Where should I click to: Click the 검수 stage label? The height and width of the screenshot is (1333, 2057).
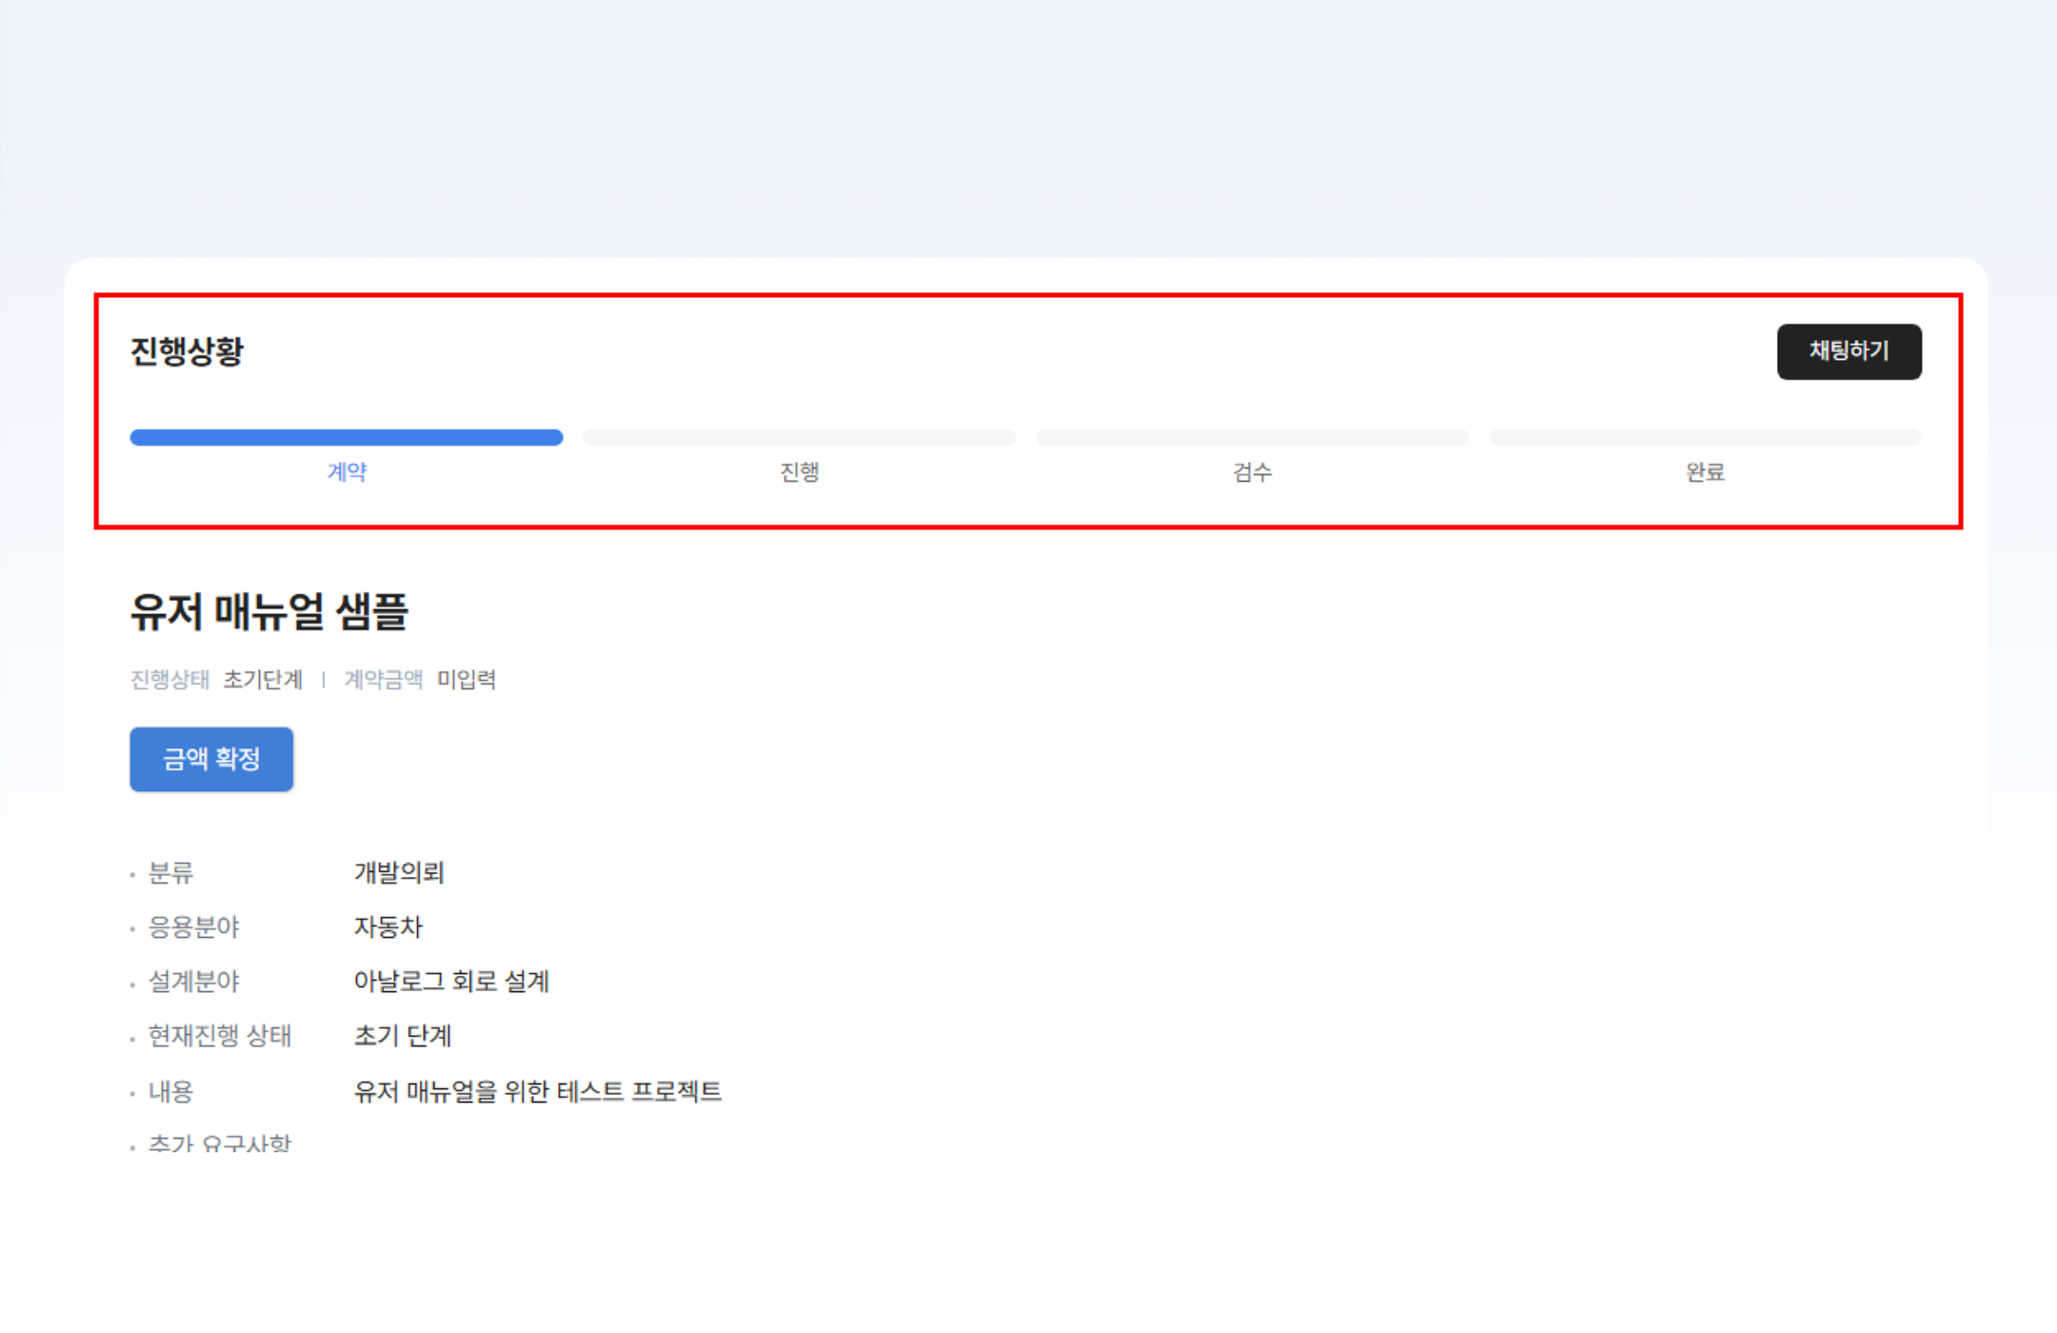point(1252,472)
